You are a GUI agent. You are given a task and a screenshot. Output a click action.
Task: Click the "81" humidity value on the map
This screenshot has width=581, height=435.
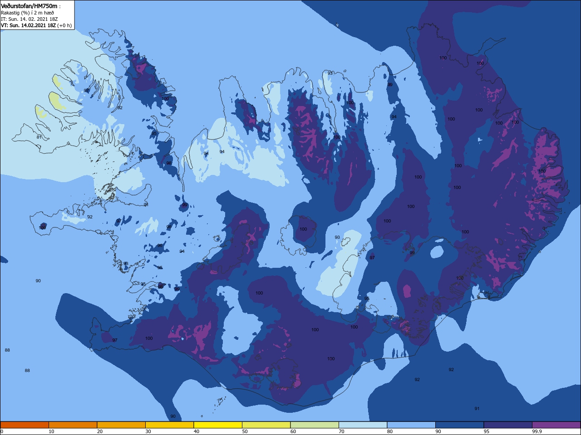[39, 137]
